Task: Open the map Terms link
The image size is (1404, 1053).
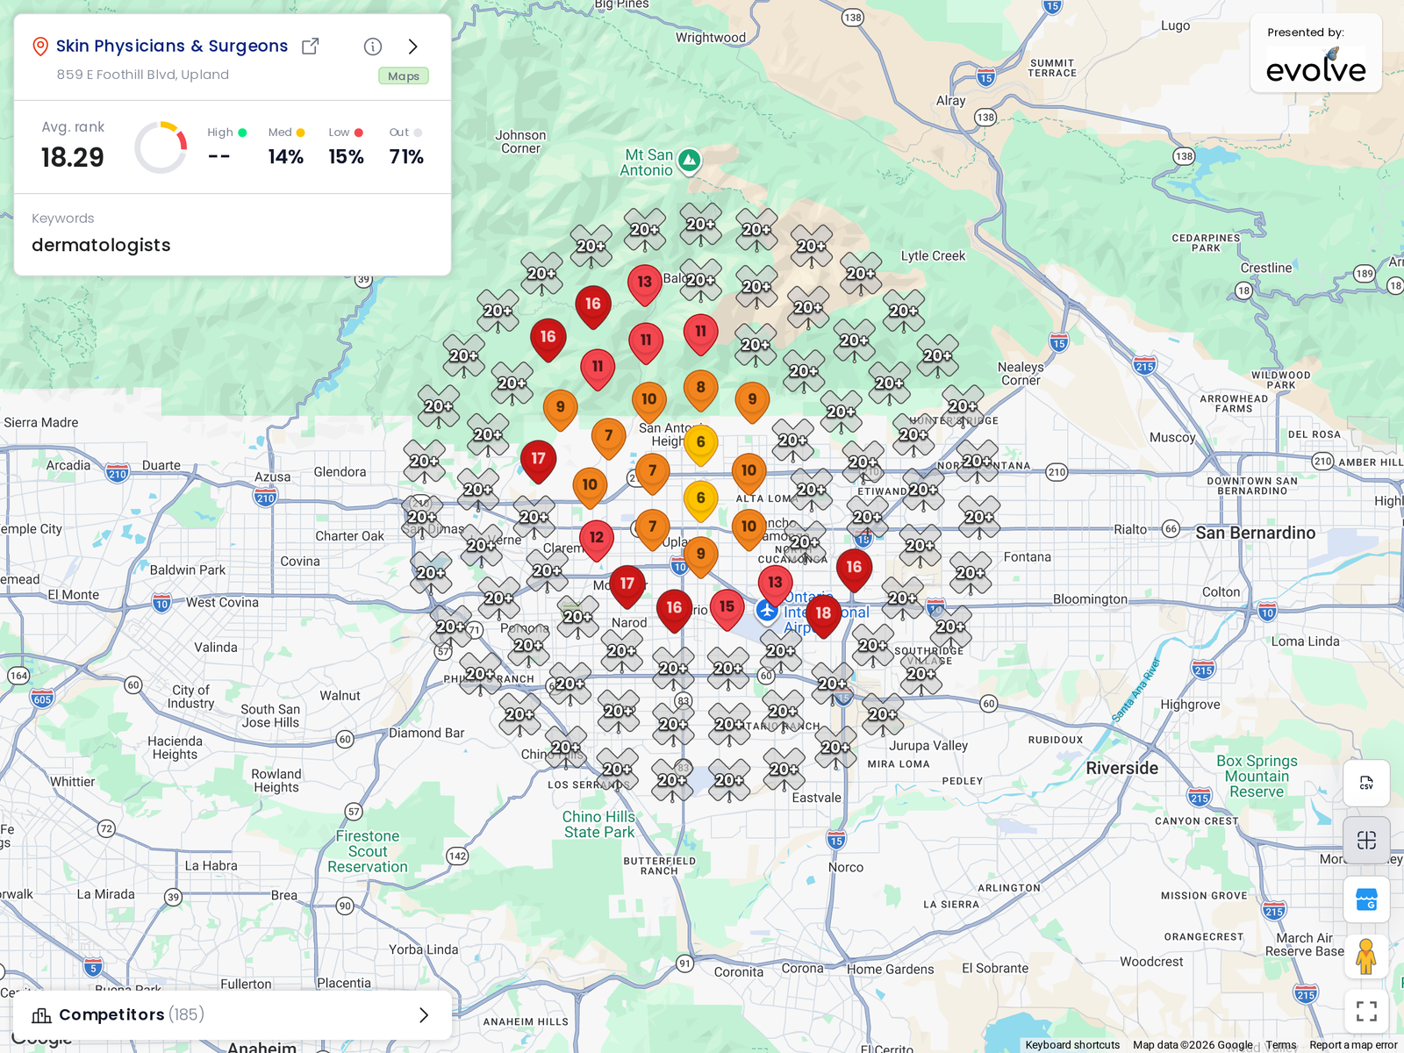Action: (x=1281, y=1045)
